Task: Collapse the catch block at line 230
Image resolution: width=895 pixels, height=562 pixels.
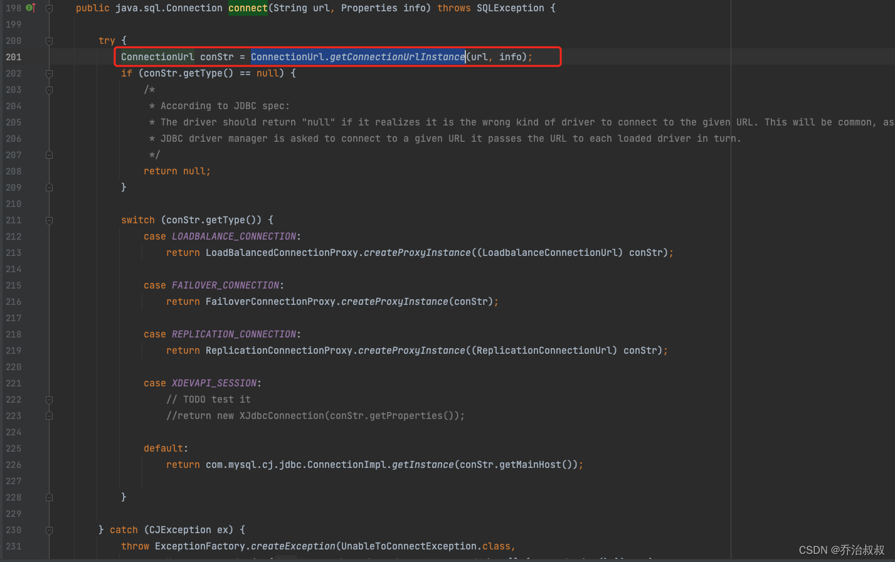Action: [50, 529]
